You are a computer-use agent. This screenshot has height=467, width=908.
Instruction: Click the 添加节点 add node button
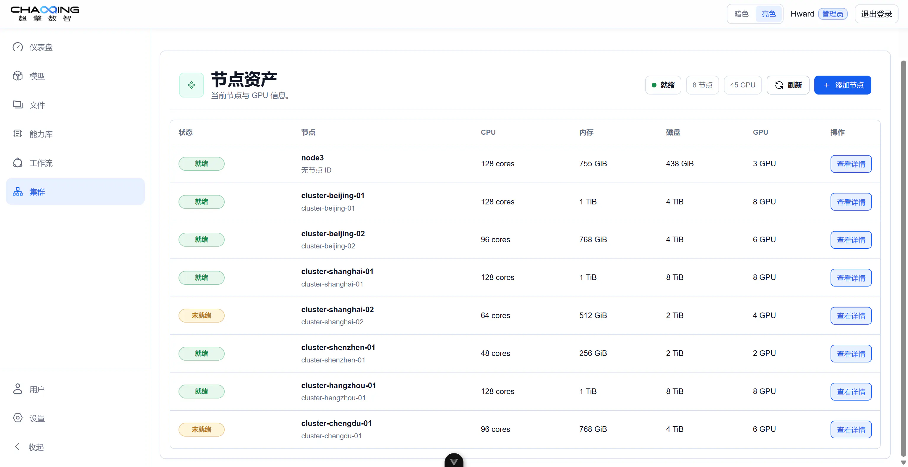[842, 85]
